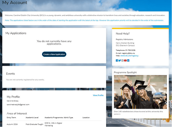The image size is (172, 127).
Task: Click the Academic Level column header
Action: click(32, 118)
